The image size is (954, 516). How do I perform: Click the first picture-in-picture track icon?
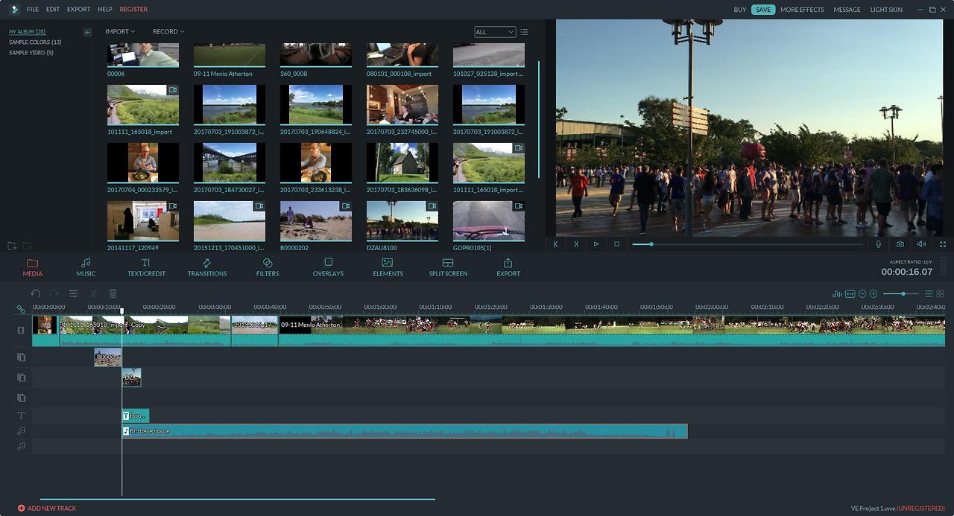click(21, 357)
